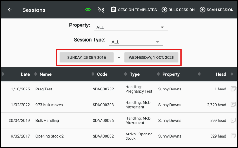
Task: Start a Scan Session
Action: [x=216, y=10]
